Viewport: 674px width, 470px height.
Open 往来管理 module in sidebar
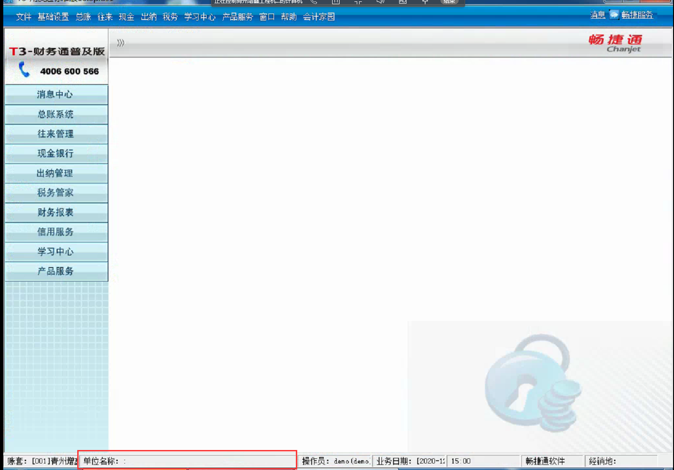click(56, 134)
